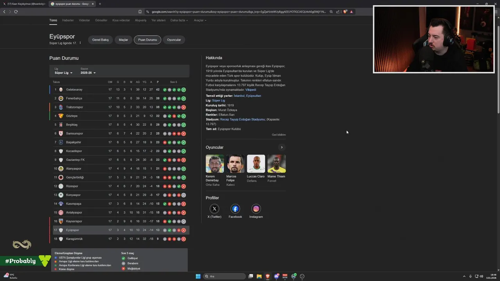Open the Facebook profile icon

[x=235, y=209]
